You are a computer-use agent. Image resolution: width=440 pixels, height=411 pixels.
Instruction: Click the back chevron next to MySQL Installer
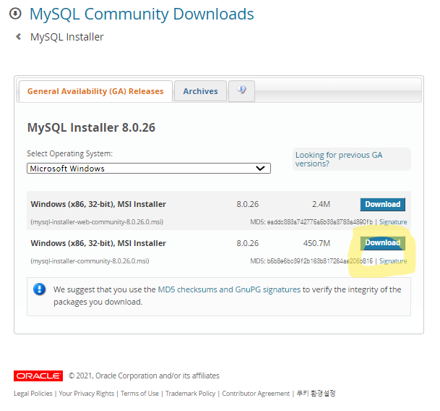[19, 37]
